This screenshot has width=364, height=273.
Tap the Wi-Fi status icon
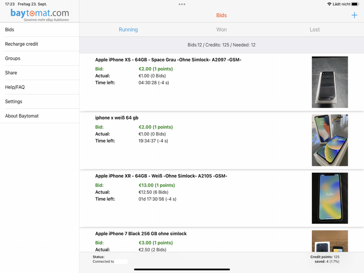point(329,4)
